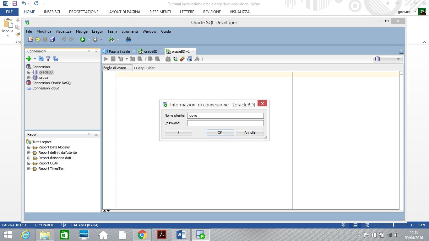Open the Word LAYOUT DI PAGINA tab

(x=124, y=12)
